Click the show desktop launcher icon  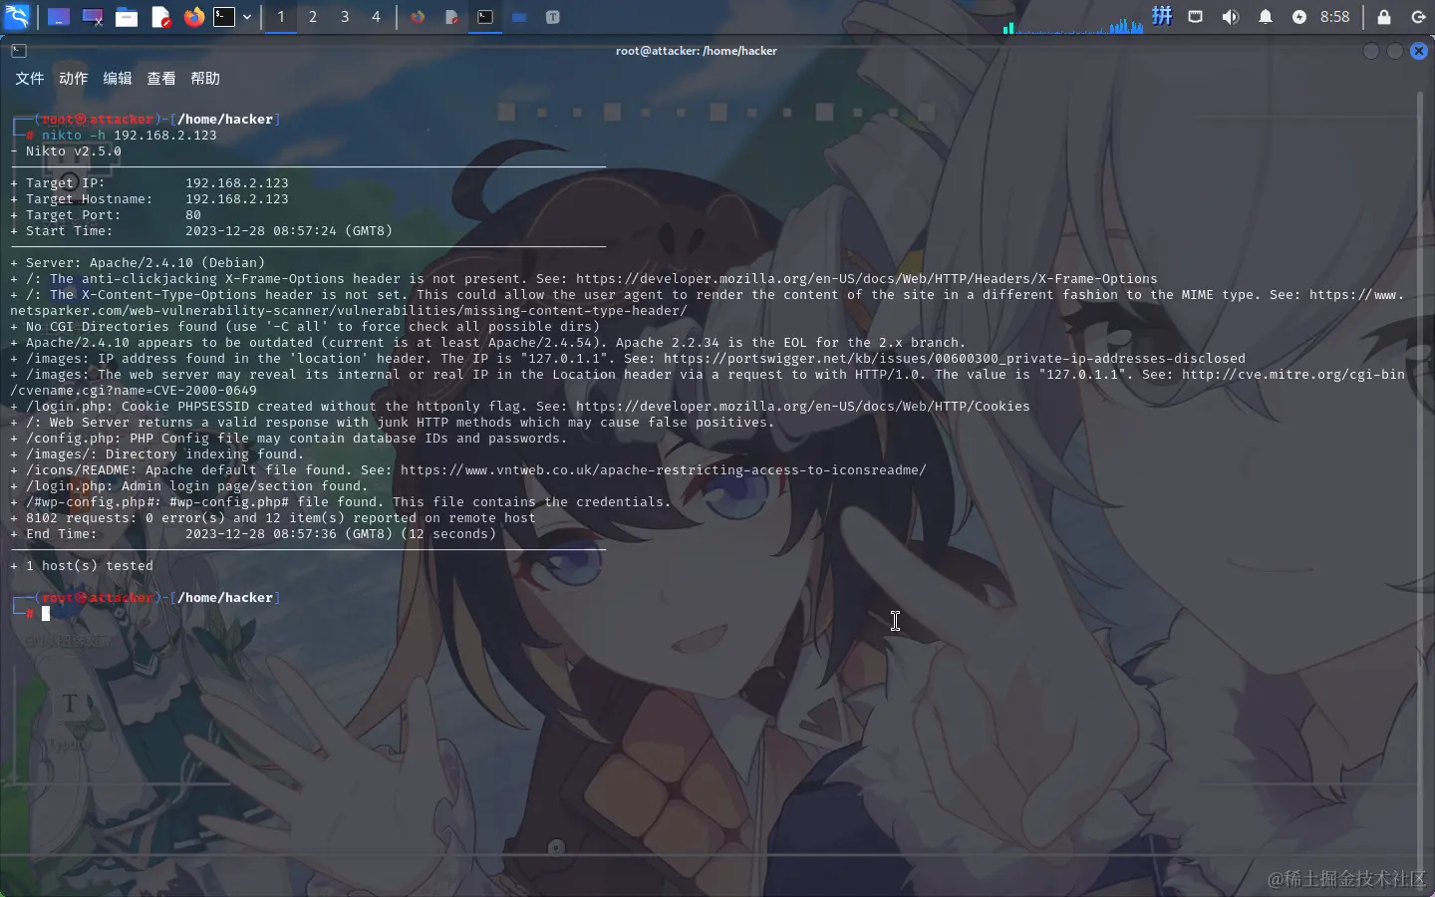pyautogui.click(x=59, y=17)
